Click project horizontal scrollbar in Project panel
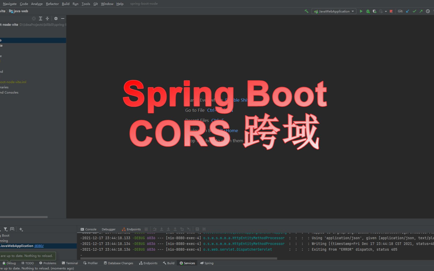Screen dimensions: 434x271 pos(24,217)
